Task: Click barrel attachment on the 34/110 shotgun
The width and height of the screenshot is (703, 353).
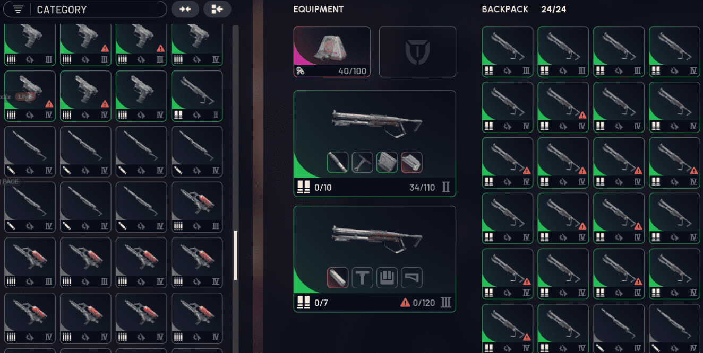Action: pos(338,163)
